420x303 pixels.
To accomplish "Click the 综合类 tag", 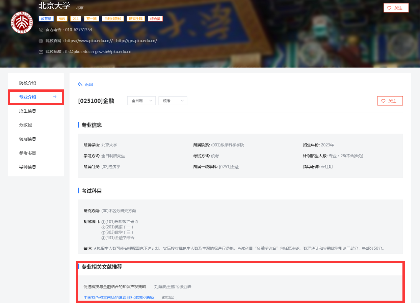I will (155, 19).
